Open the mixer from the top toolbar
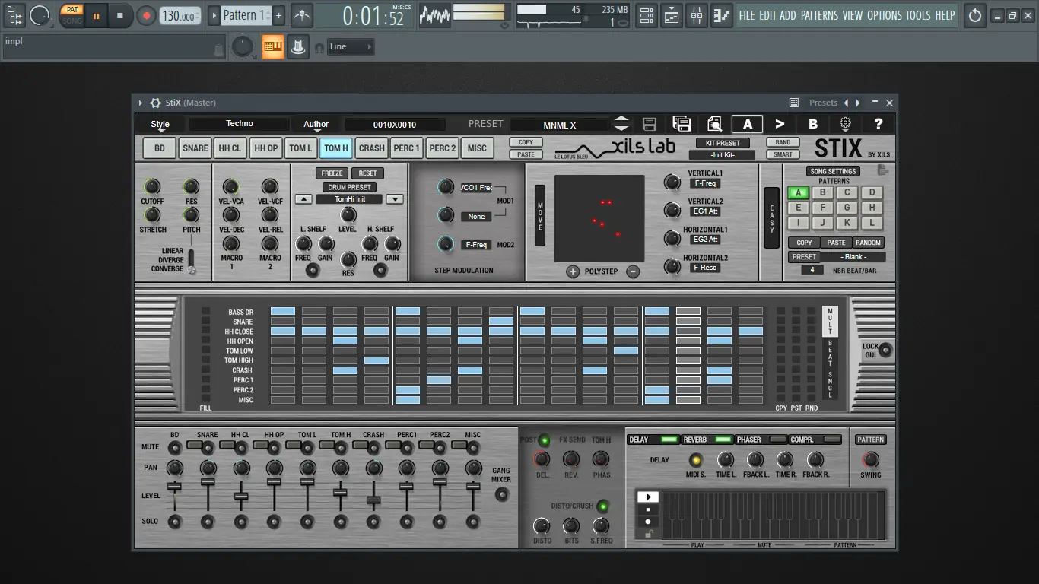Screen dimensions: 1039x584 click(697, 15)
